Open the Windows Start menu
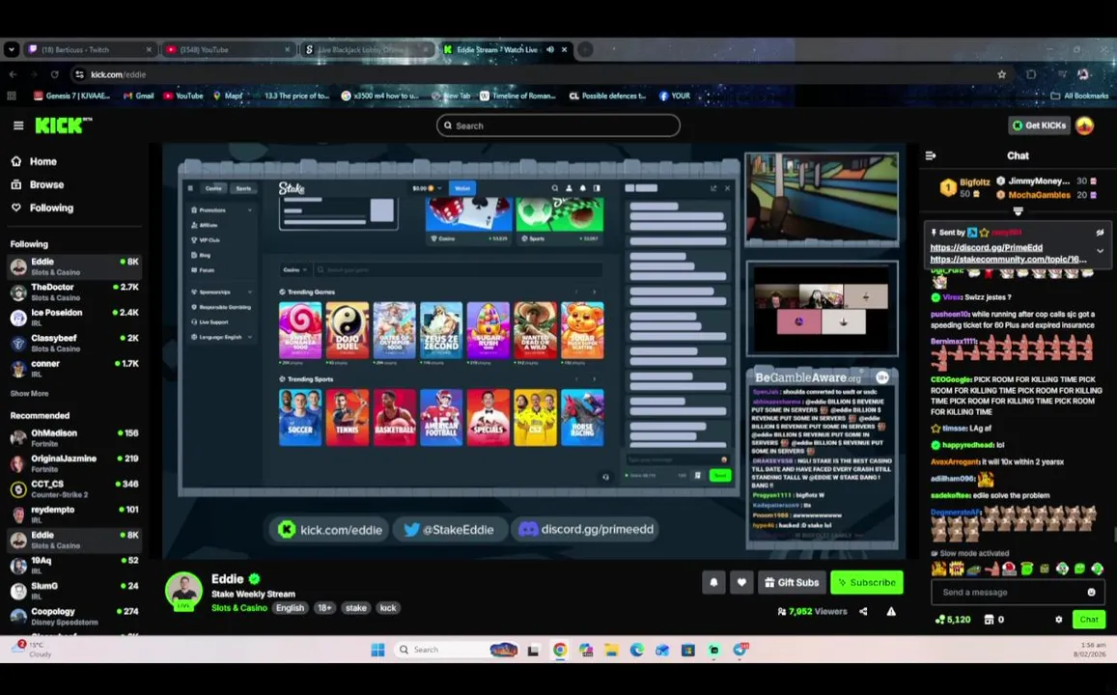Image resolution: width=1117 pixels, height=695 pixels. (377, 650)
